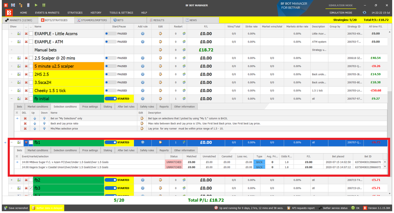Viewport: 394px width, 213px height.
Task: Delete the fb3 strategy with red X
Action: pyautogui.click(x=26, y=188)
